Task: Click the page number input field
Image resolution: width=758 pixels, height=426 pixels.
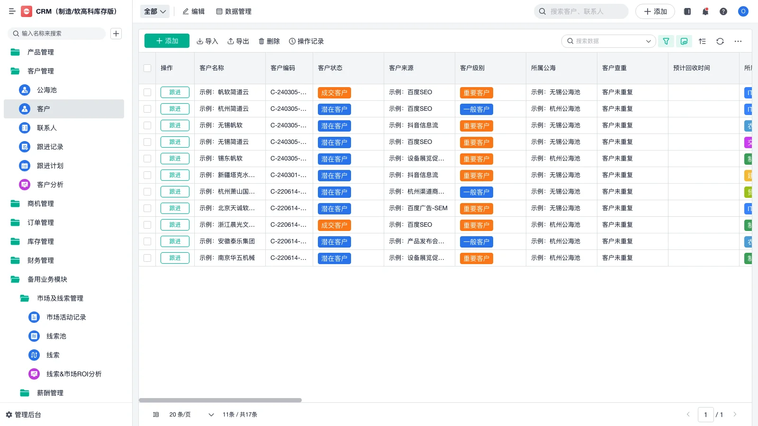Action: [706, 414]
